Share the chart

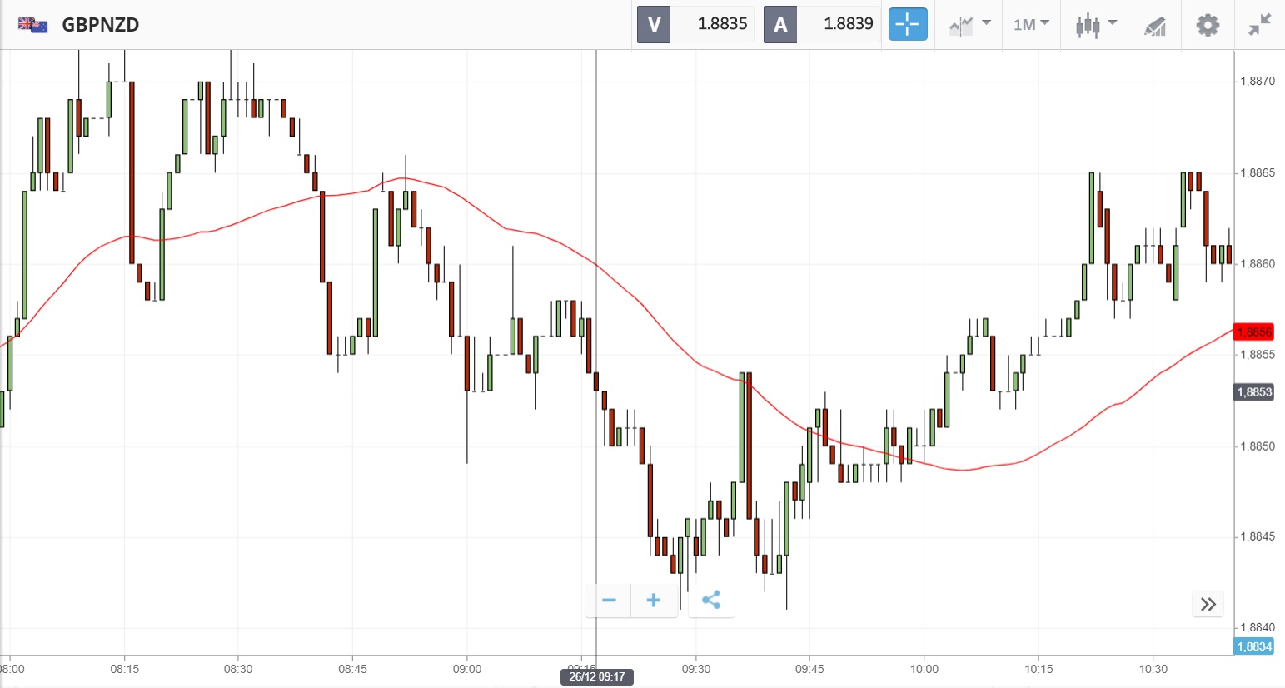click(x=711, y=601)
